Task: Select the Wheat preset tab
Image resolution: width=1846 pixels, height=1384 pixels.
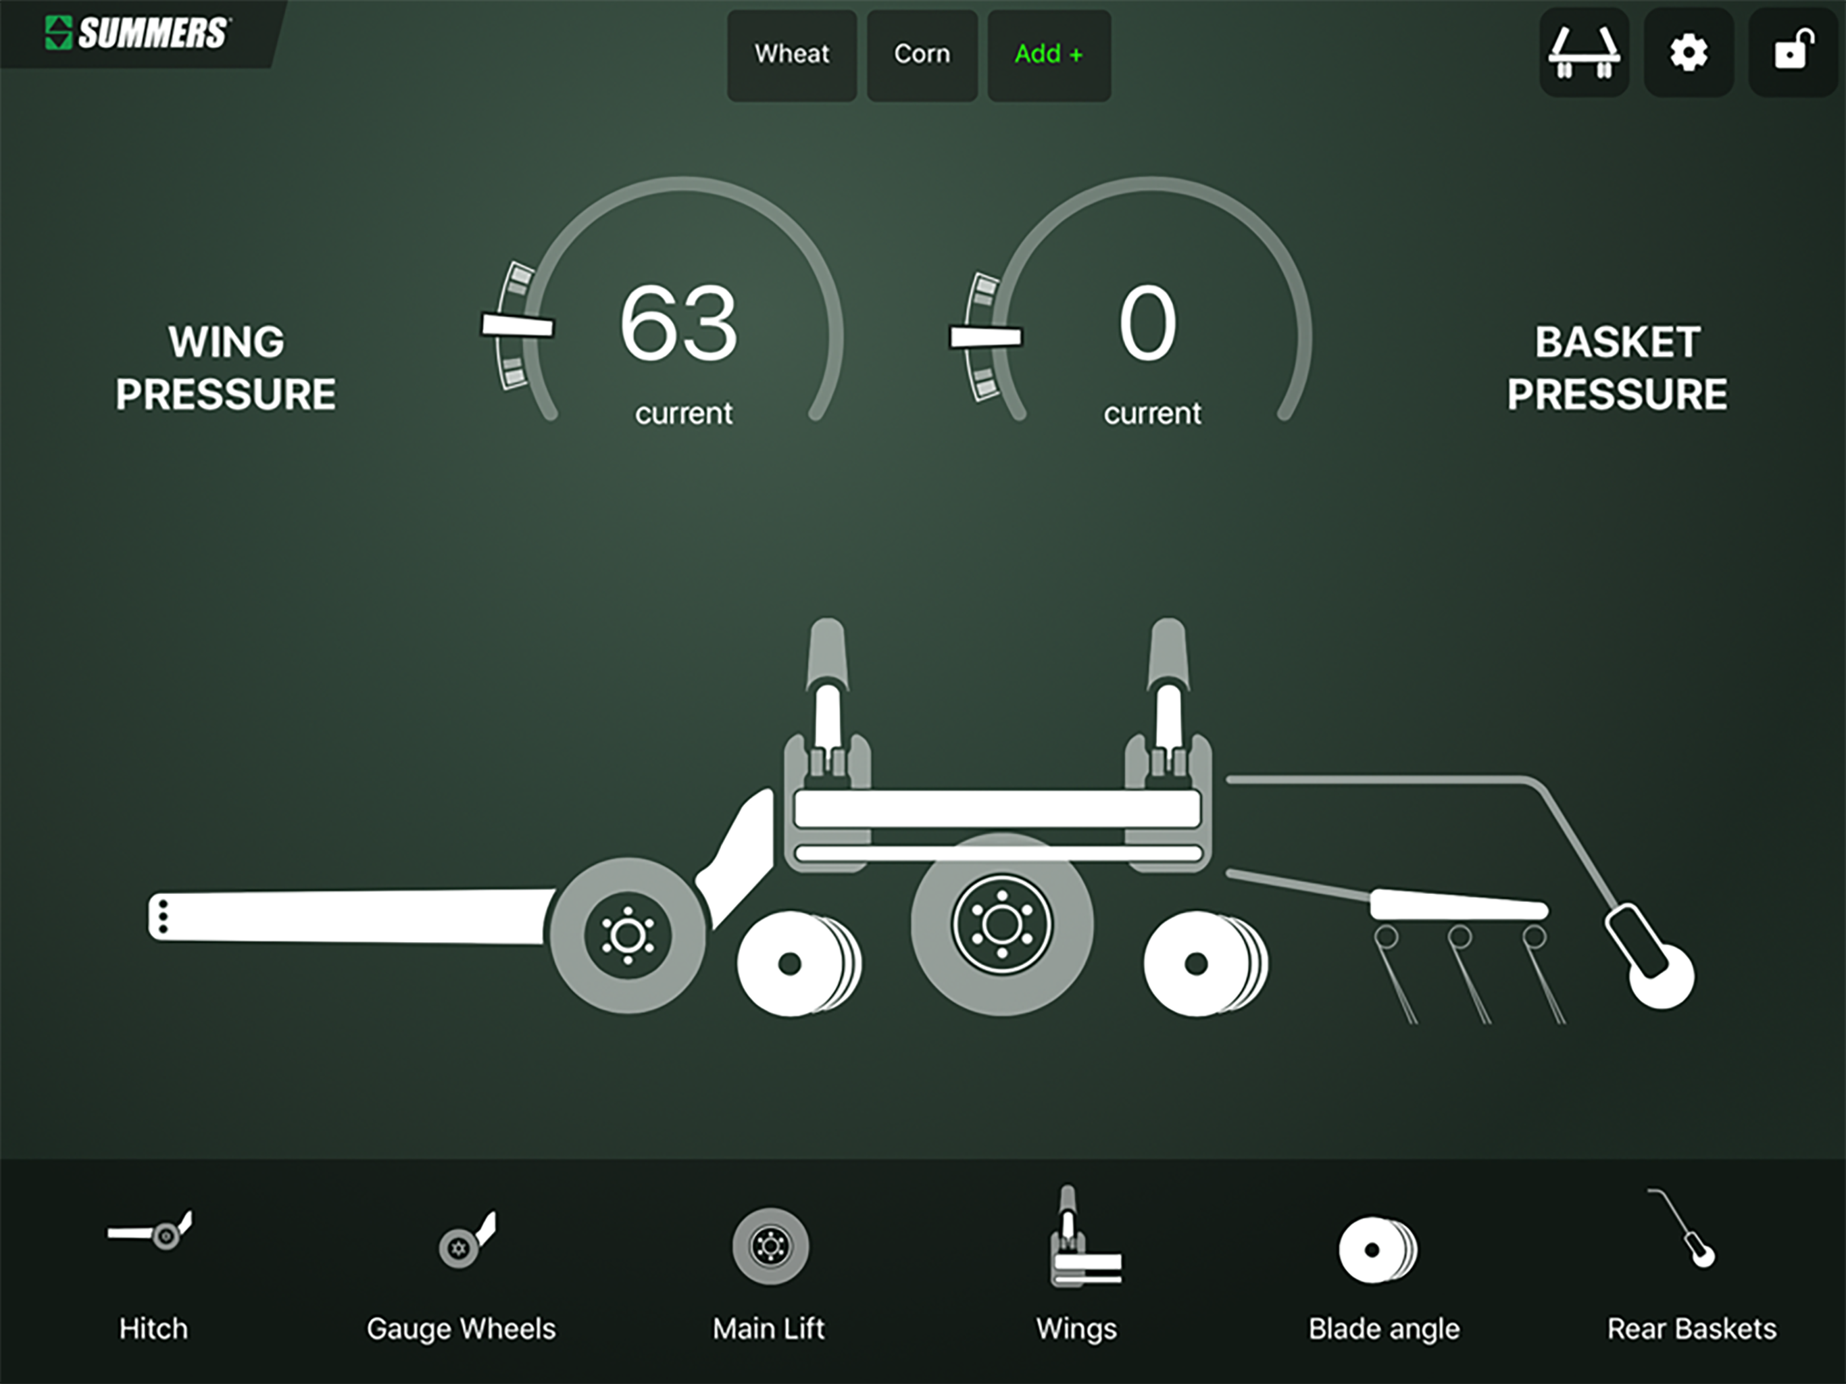Action: pyautogui.click(x=792, y=55)
